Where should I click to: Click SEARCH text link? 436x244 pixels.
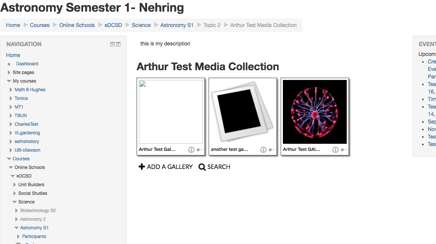[219, 167]
